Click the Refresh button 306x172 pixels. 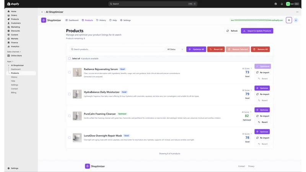pos(232,31)
